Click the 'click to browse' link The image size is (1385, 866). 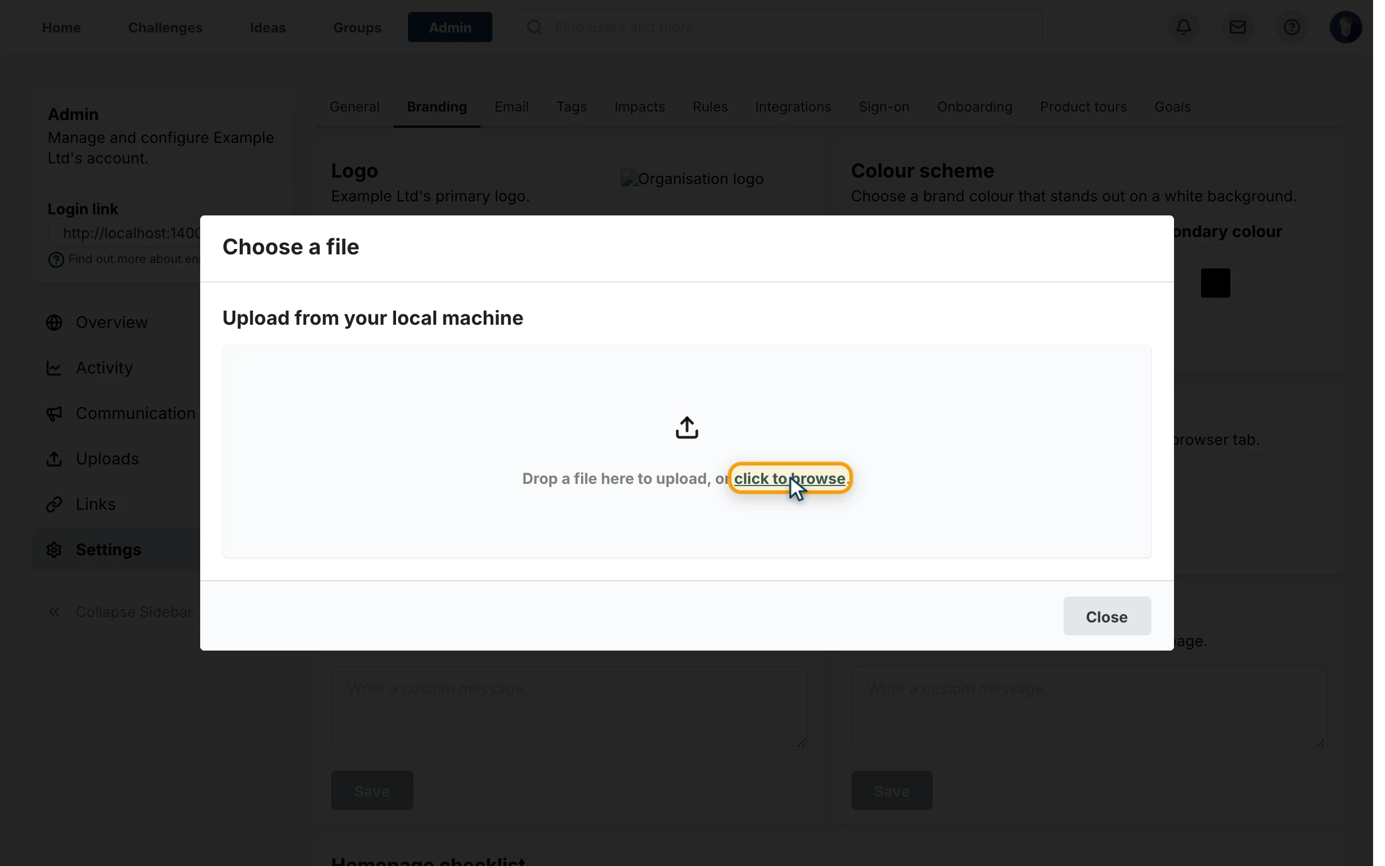pyautogui.click(x=790, y=478)
